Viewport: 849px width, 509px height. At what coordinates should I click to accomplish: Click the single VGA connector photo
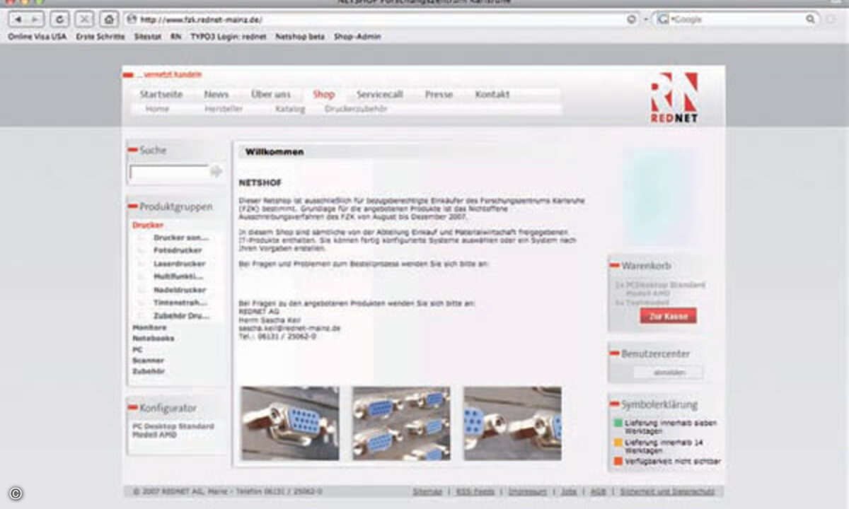tap(290, 423)
